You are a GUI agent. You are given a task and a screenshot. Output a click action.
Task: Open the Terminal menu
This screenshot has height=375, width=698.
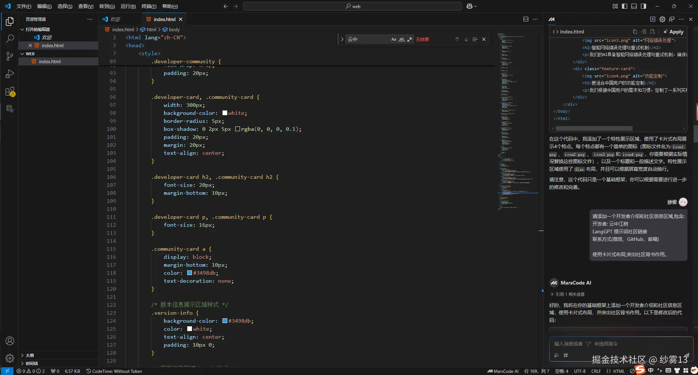(149, 6)
